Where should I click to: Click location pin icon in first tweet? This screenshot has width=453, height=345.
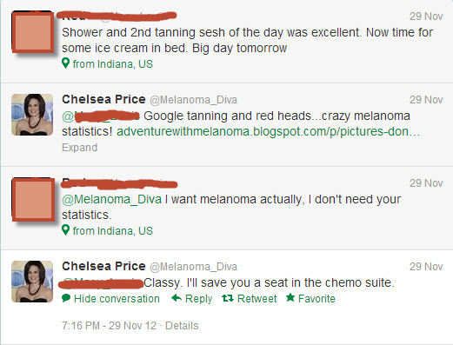pos(66,63)
